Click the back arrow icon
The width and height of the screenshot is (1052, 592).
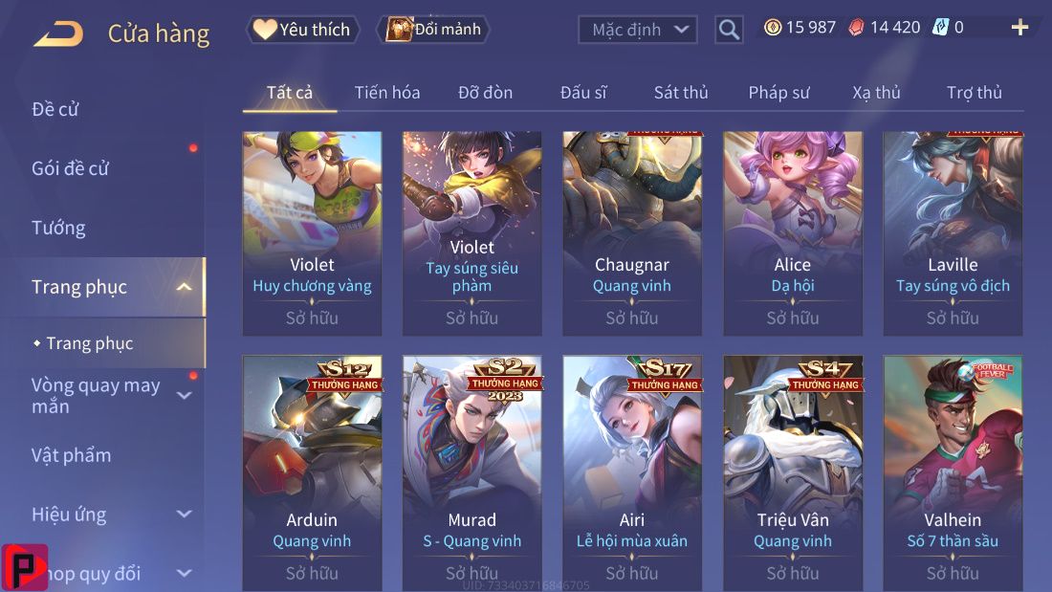(58, 33)
